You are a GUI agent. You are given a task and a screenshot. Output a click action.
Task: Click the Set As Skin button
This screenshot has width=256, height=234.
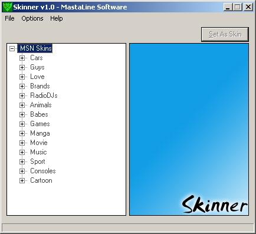225,34
